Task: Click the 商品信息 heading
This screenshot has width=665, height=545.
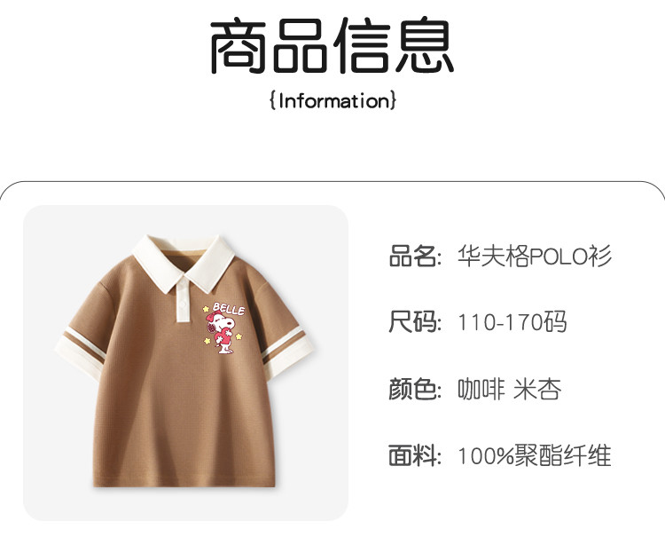Action: click(x=332, y=45)
